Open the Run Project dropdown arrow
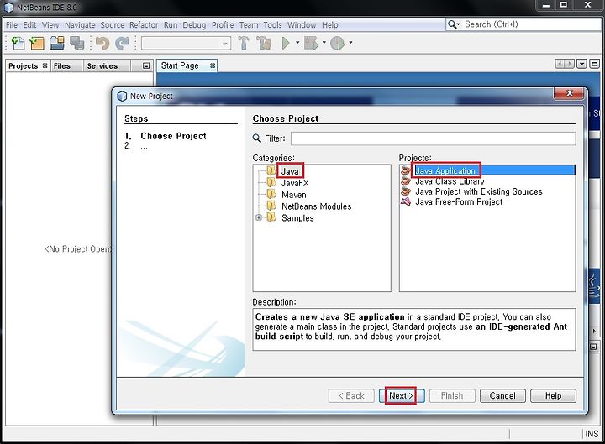Screen dimensions: 605x444 tap(297, 43)
